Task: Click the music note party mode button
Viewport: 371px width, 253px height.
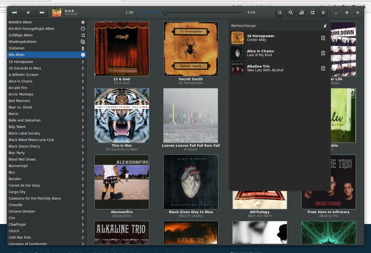Action: [x=301, y=12]
